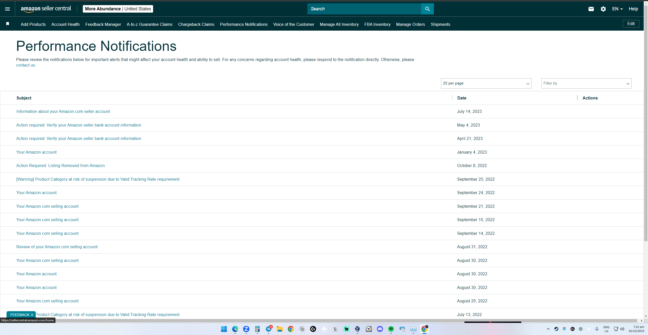This screenshot has height=335, width=648.
Task: Open 'Your Amazon account' from January 4, 2023
Action: (x=36, y=152)
